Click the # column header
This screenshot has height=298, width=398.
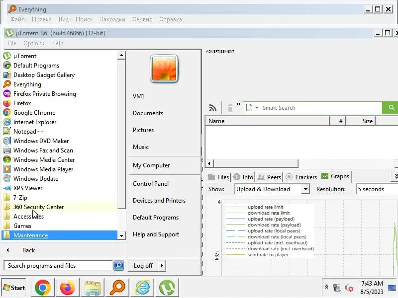click(x=338, y=121)
